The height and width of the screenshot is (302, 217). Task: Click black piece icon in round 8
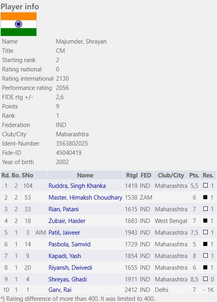click(205, 267)
